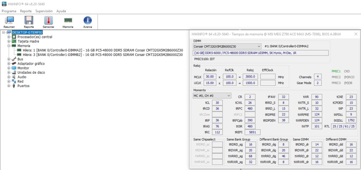Screen dimensions: 361x170
Task: Expand the Tarjeta madre node
Action: coord(9,41)
